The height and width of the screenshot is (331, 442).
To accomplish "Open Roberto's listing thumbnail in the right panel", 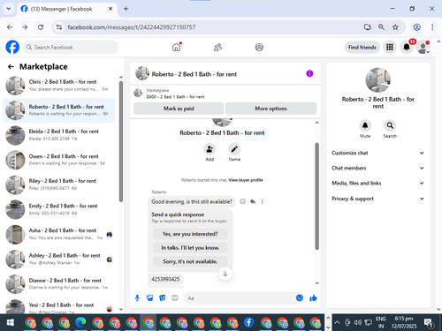I will pos(378,80).
